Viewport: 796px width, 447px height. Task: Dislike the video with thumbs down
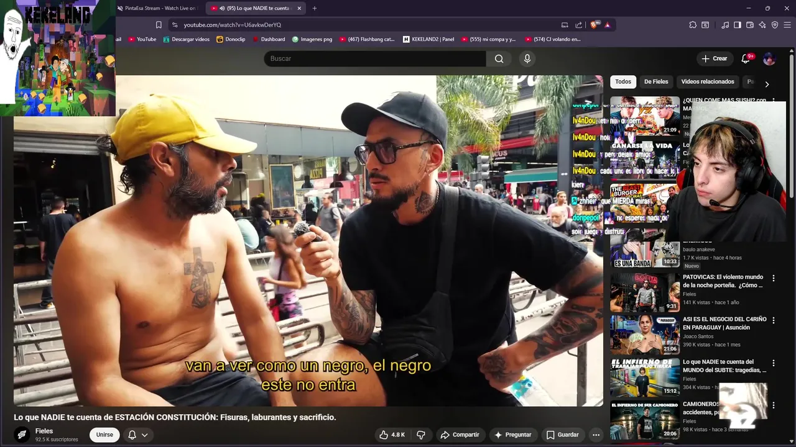[421, 435]
